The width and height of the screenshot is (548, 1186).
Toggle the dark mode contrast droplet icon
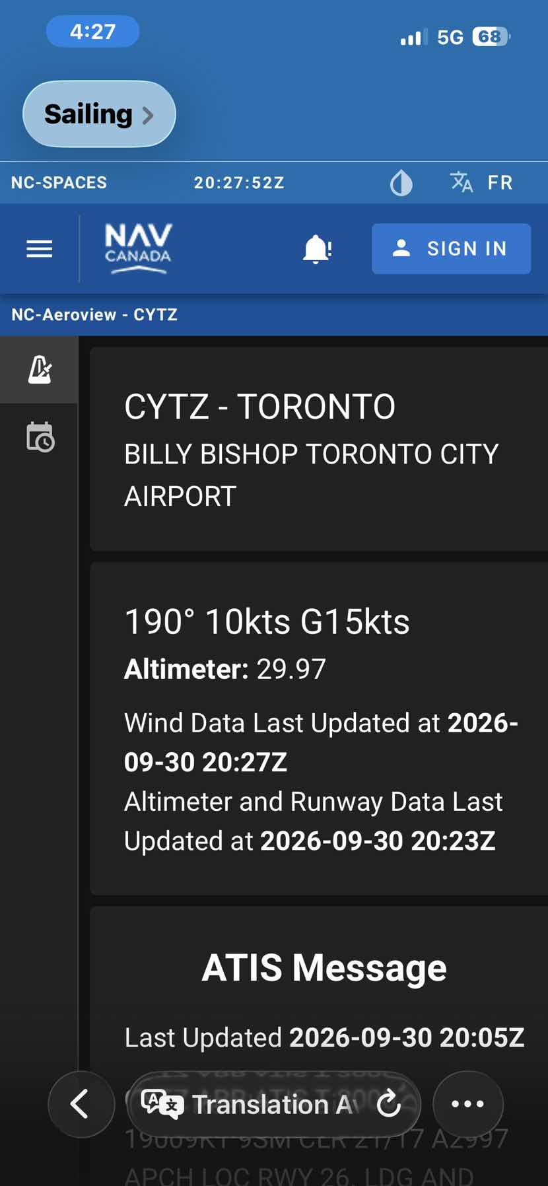pos(401,183)
